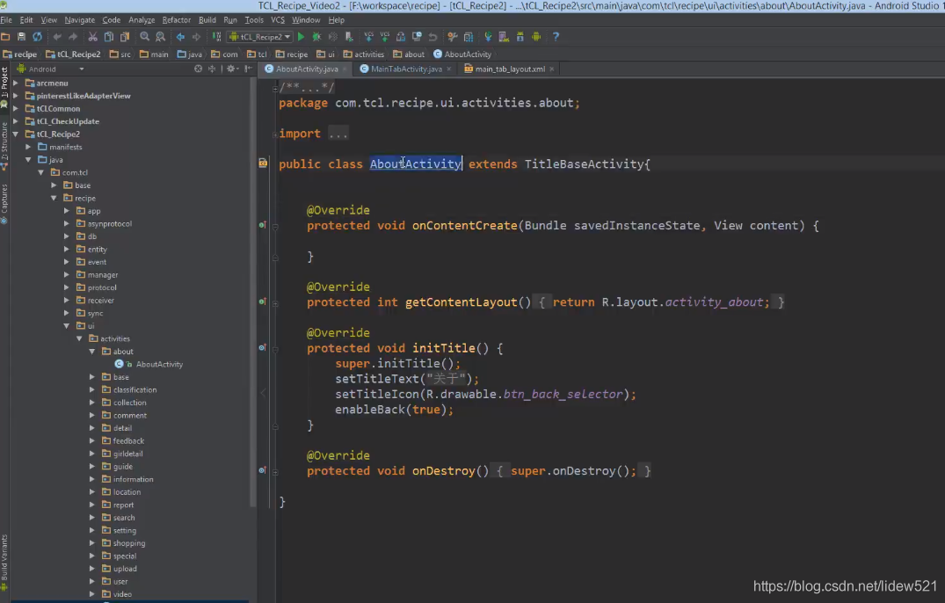Click the Help question mark icon
This screenshot has width=945, height=603.
point(556,36)
